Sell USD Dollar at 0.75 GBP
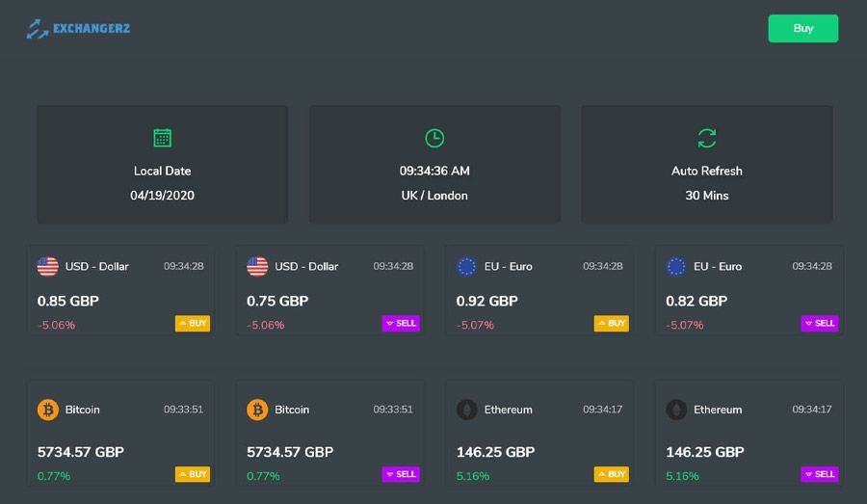 tap(401, 323)
